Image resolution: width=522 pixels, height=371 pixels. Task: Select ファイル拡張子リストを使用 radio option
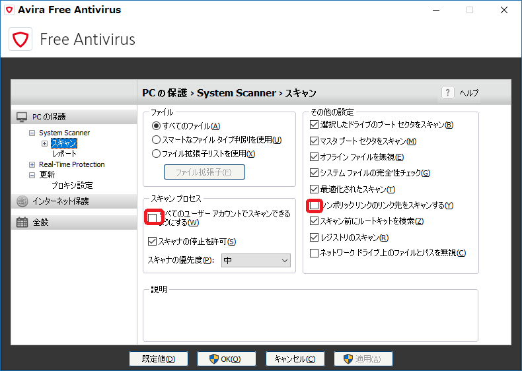click(156, 154)
